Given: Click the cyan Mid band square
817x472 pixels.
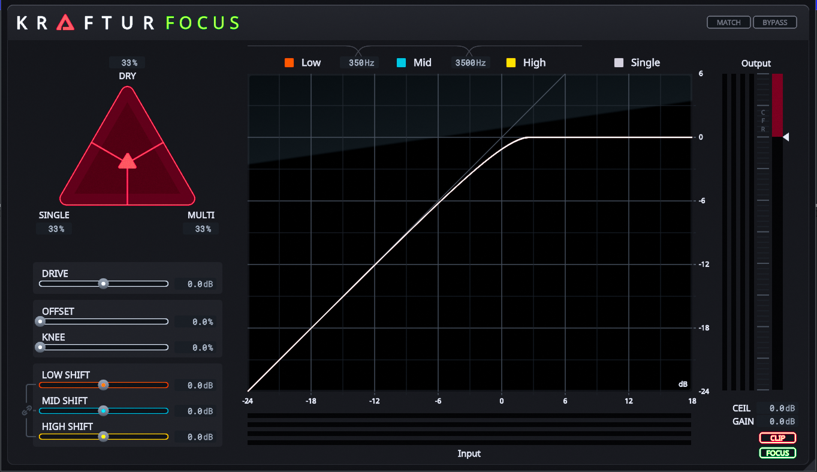Looking at the screenshot, I should point(402,63).
